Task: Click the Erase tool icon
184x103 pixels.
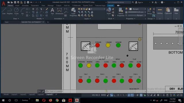Action: [47, 9]
